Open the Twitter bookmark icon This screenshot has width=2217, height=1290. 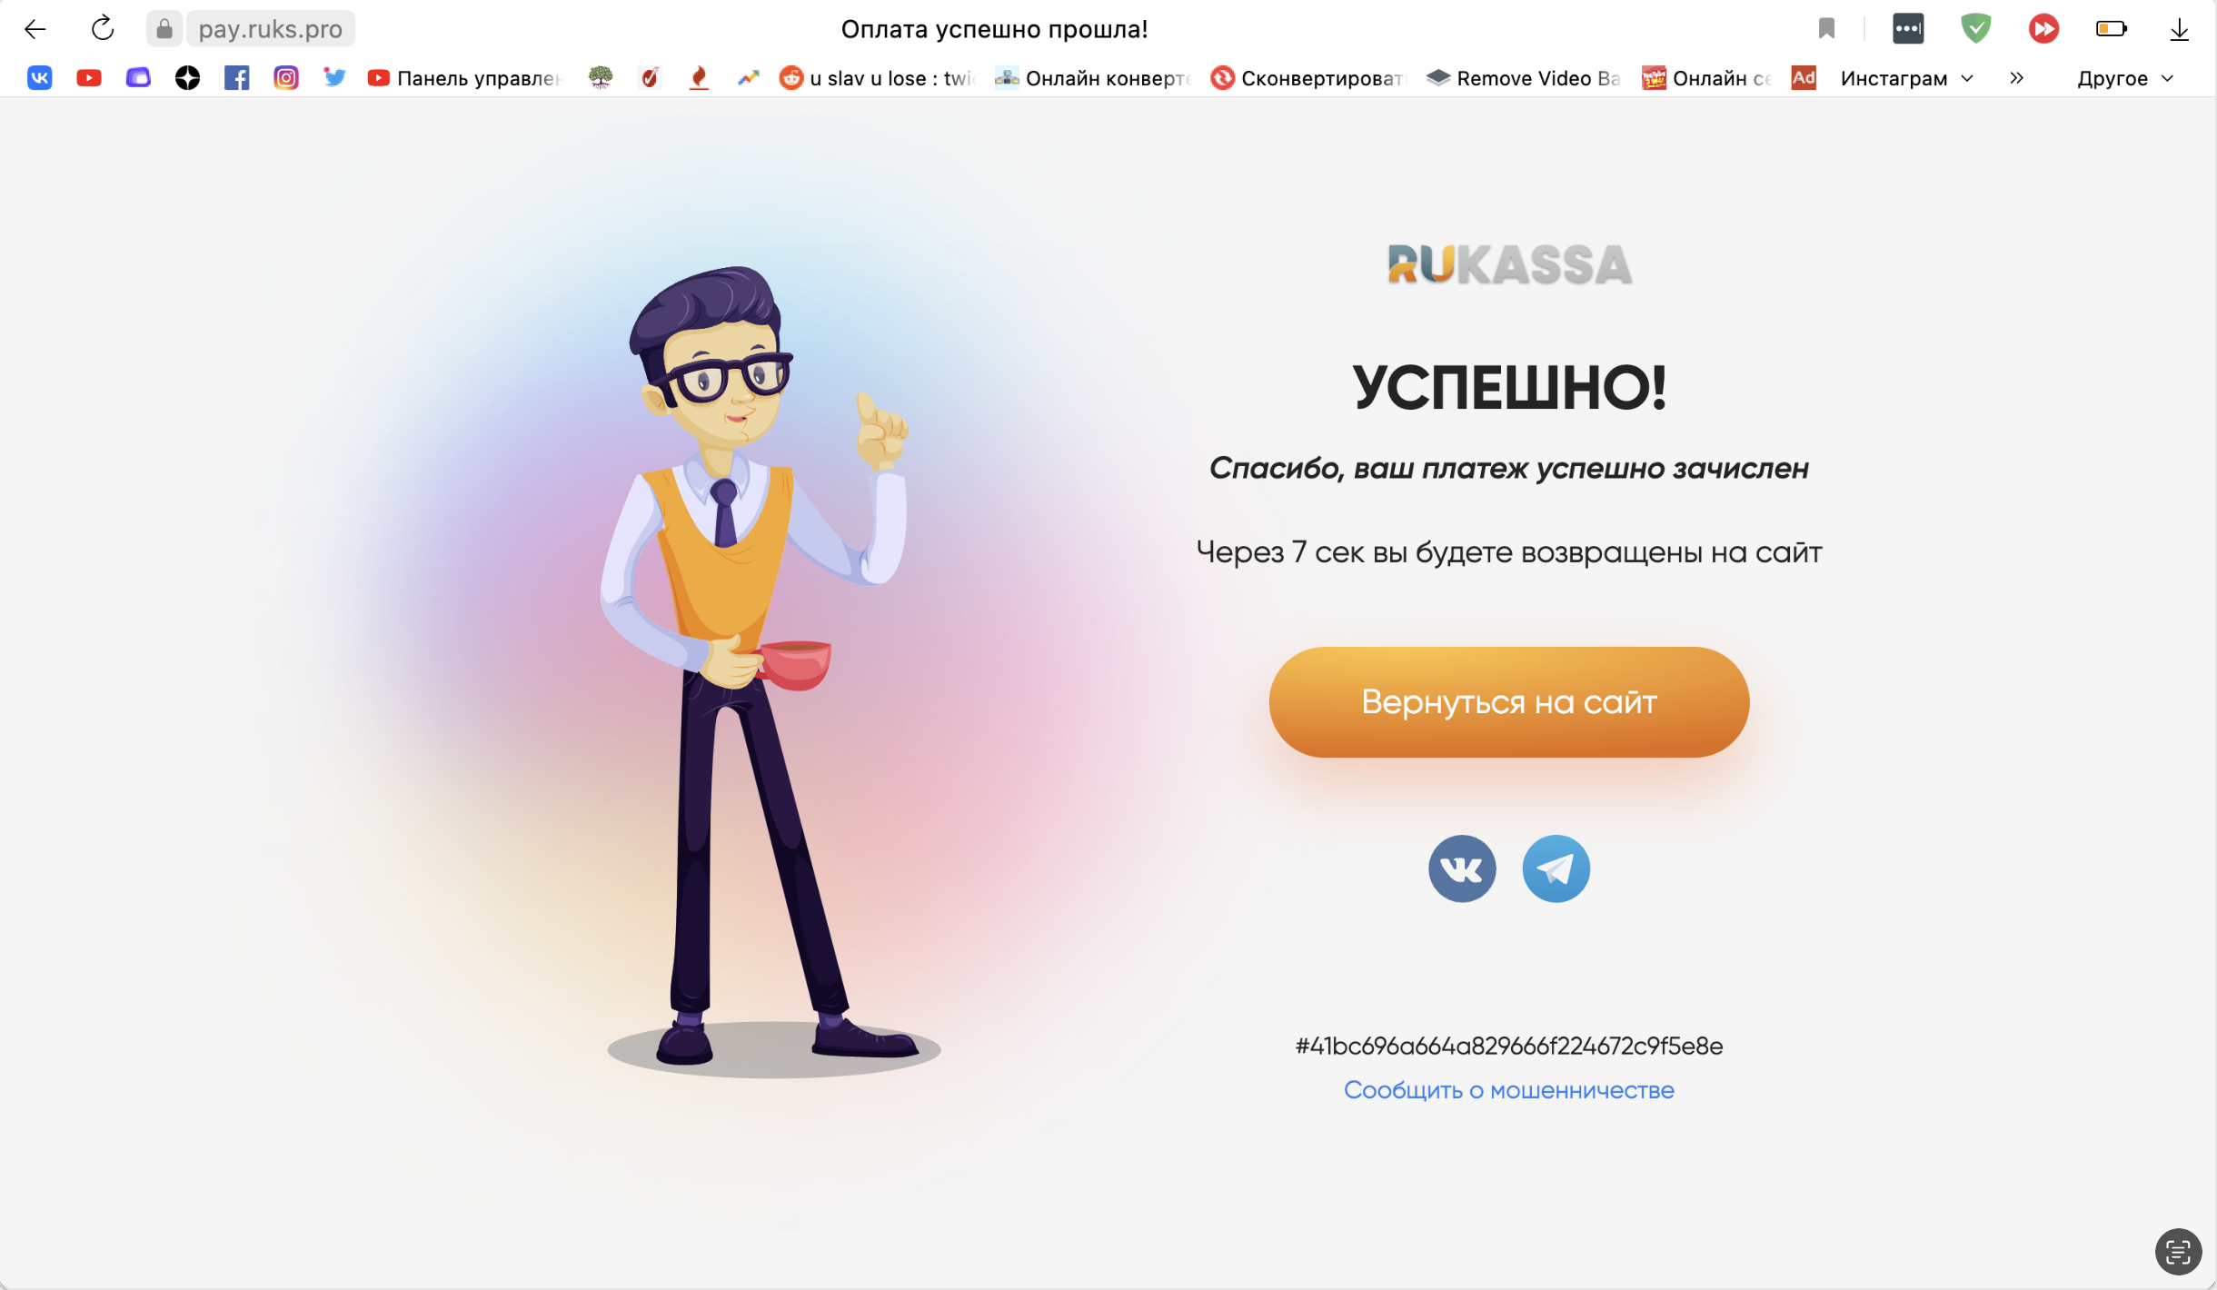point(334,78)
